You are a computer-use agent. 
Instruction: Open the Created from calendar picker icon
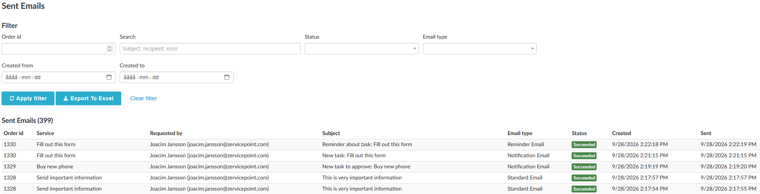coord(109,77)
